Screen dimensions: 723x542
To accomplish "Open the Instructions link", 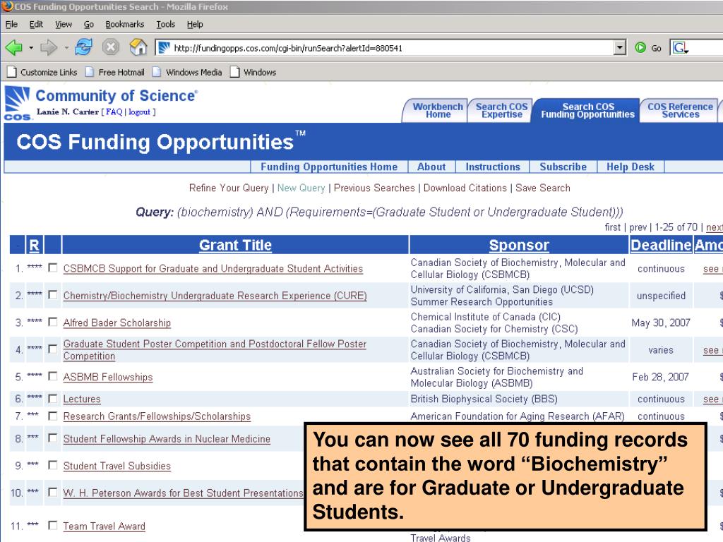I will (492, 167).
